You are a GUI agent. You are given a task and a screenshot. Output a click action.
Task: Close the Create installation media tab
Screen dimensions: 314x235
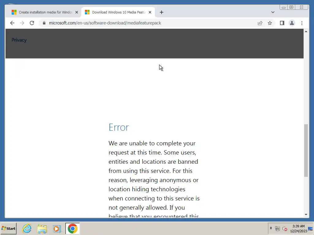(76, 12)
